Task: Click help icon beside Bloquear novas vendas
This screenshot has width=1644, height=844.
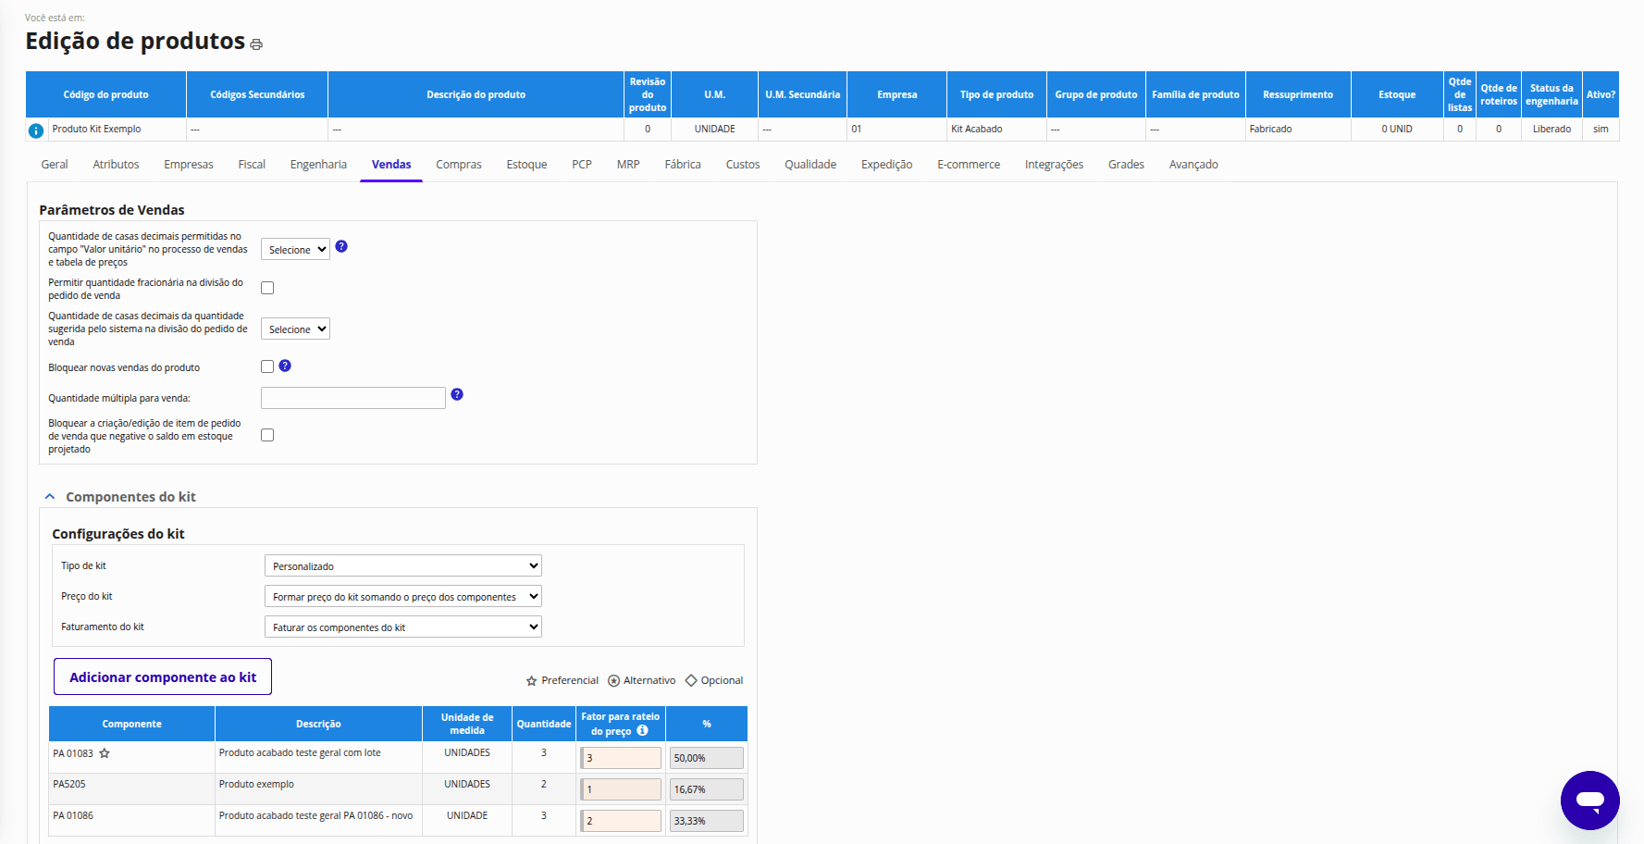Action: point(285,366)
